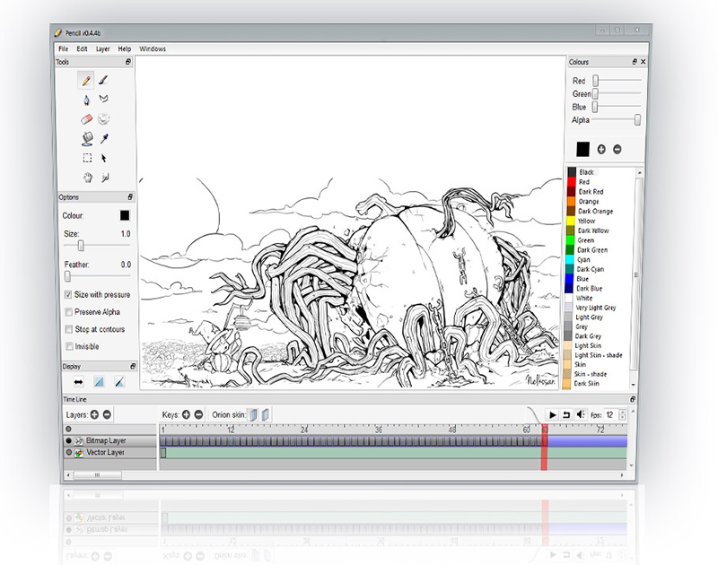
Task: Toggle next-frame onion skin
Action: click(x=265, y=415)
